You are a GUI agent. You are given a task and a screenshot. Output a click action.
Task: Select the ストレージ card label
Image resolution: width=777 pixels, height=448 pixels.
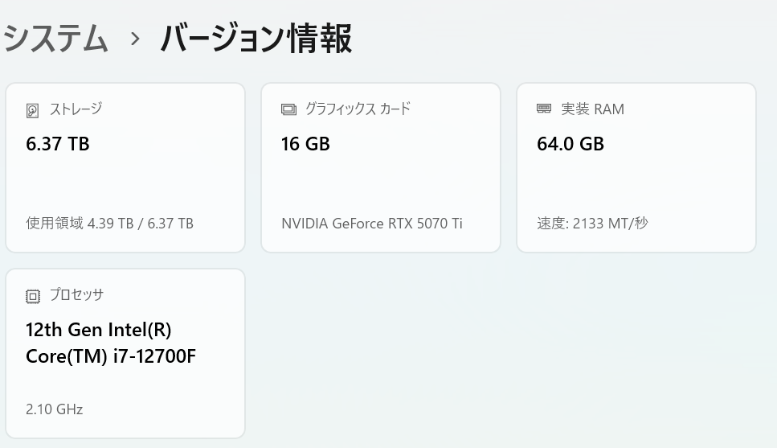[x=76, y=109]
